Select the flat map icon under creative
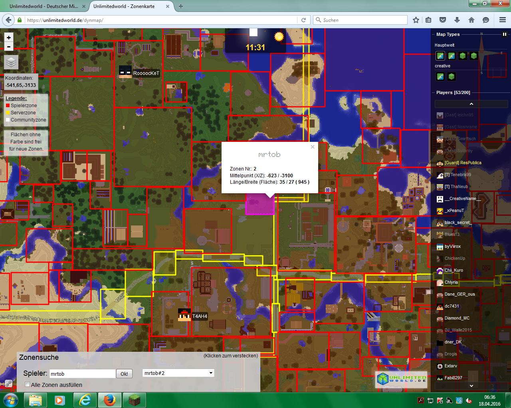 click(x=440, y=76)
